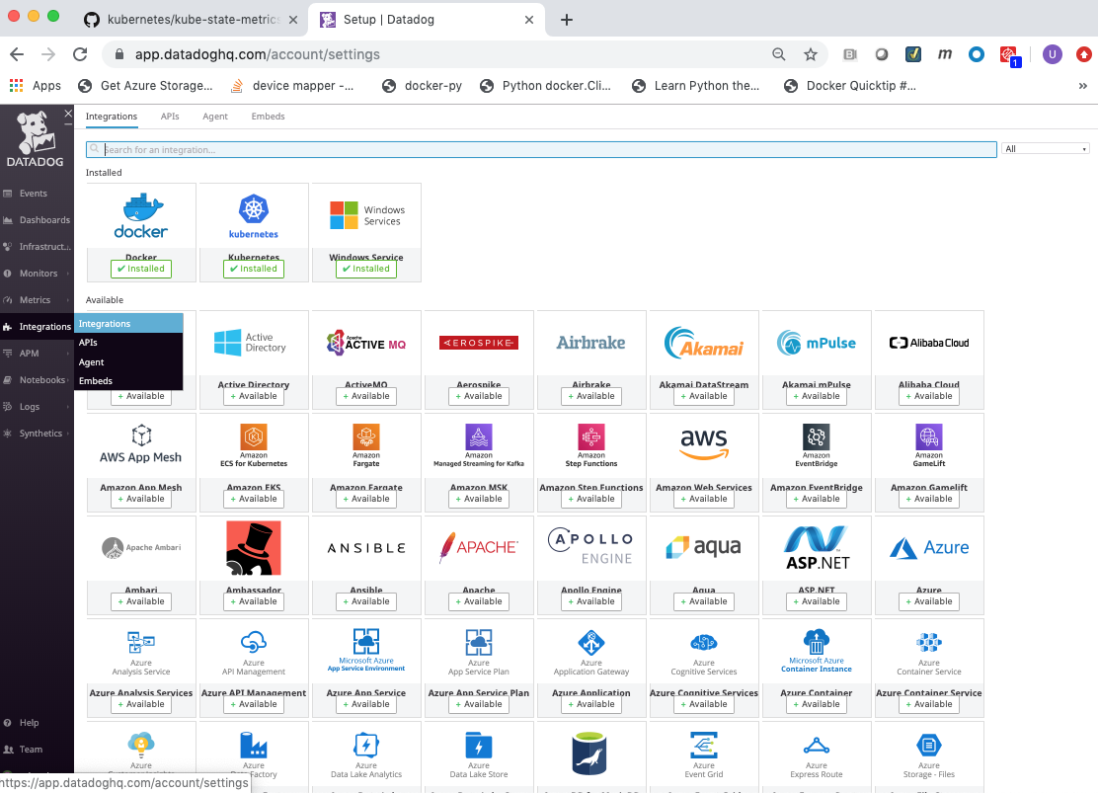
Task: Open a new browser tab with plus
Action: click(x=567, y=20)
